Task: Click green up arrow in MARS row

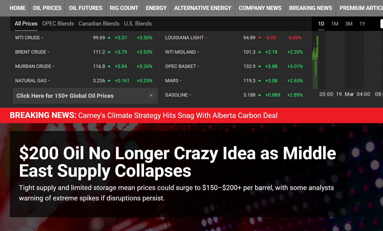Action: [260, 81]
